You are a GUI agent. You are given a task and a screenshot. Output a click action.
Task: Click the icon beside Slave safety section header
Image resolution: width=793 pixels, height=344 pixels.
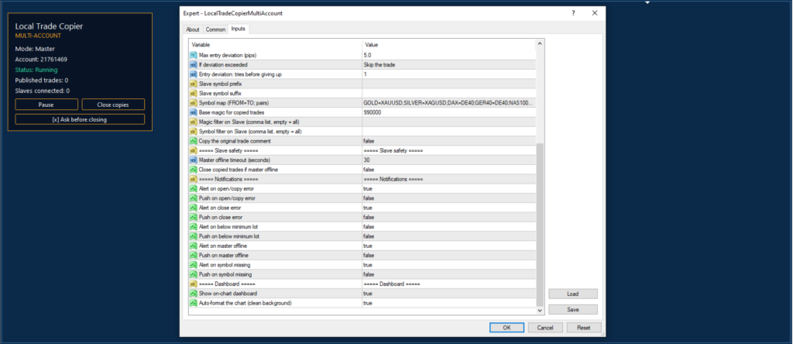tap(193, 151)
